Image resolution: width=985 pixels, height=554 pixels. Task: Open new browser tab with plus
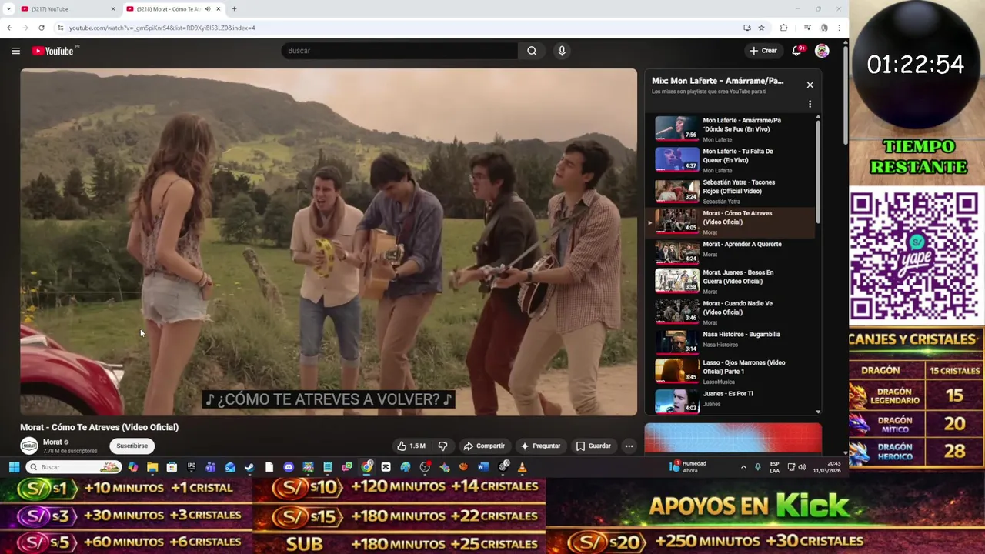click(x=234, y=8)
